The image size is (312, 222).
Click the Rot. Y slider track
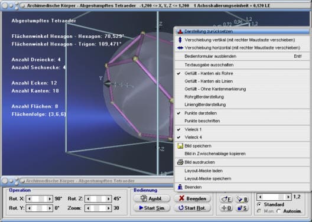(x=40, y=208)
